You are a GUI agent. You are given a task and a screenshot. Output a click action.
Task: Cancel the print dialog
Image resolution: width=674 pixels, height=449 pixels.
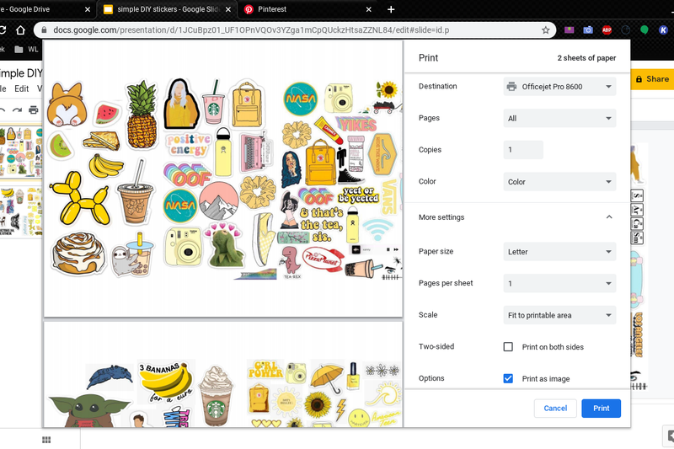[555, 409]
